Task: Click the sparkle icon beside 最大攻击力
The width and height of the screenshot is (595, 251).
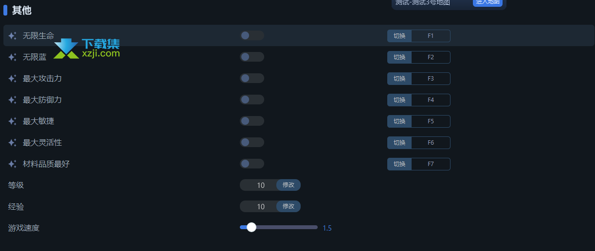Action: pyautogui.click(x=12, y=79)
